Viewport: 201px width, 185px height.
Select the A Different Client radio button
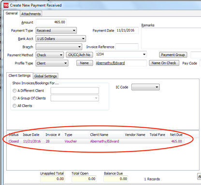tap(14, 91)
